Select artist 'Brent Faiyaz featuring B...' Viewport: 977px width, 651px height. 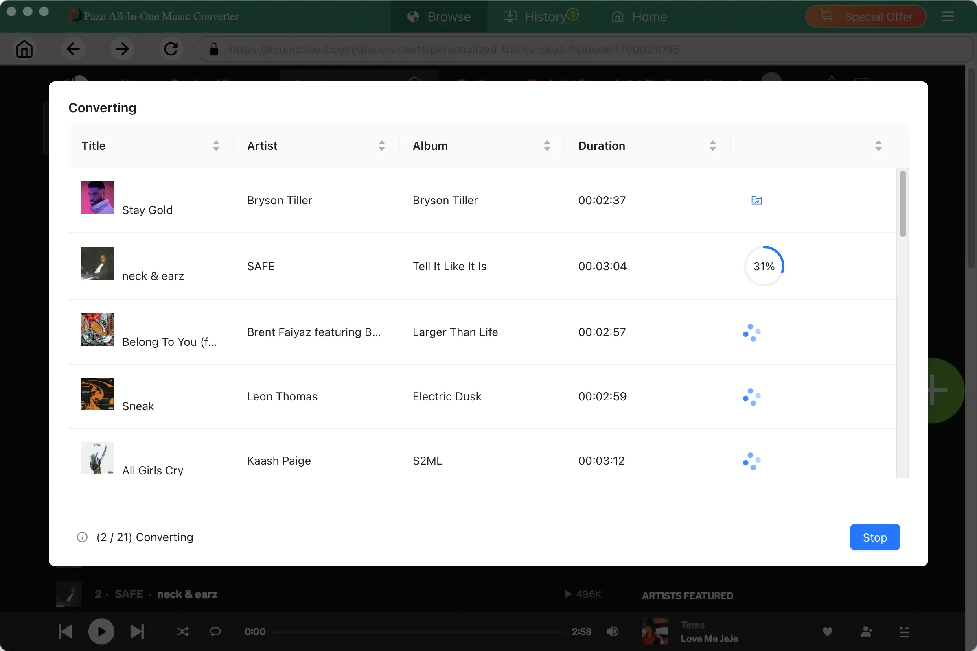coord(314,332)
